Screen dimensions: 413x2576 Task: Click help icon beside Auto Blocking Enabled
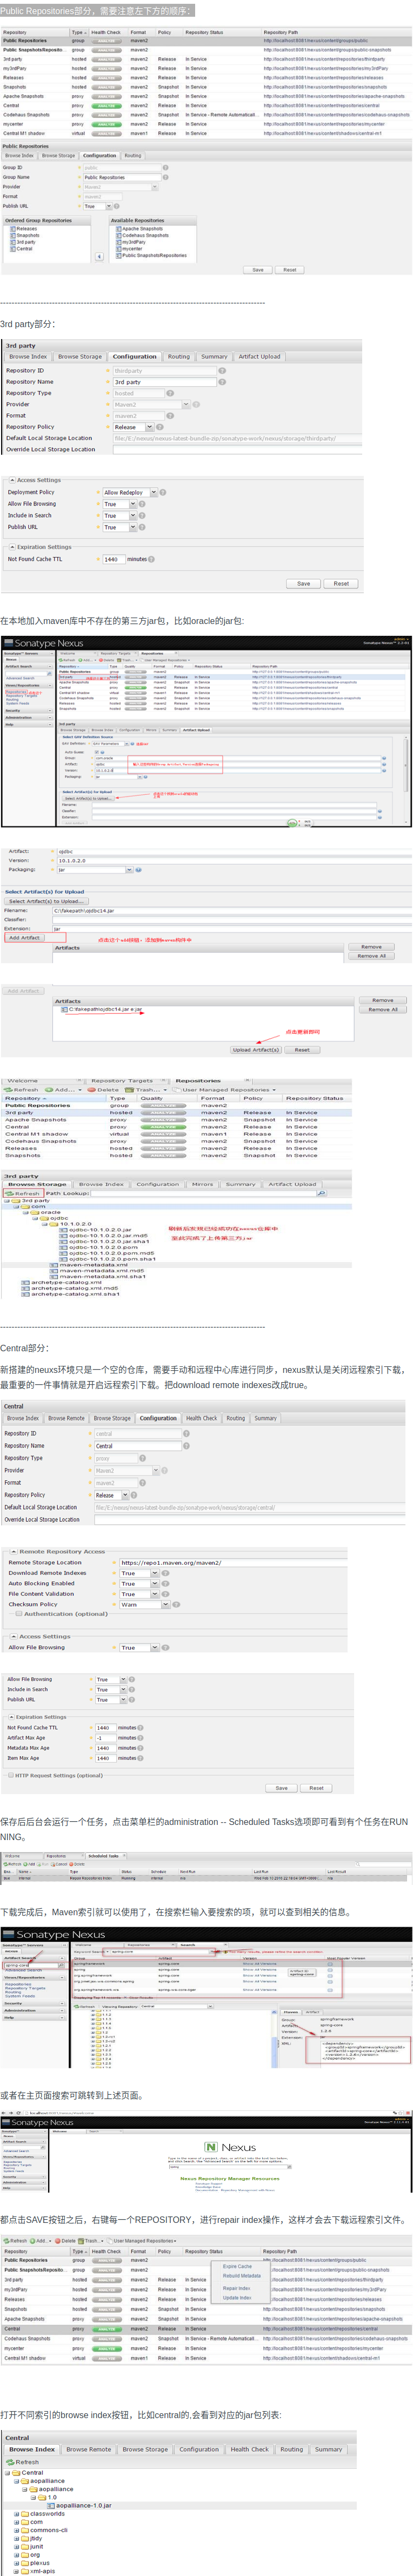[x=165, y=1584]
